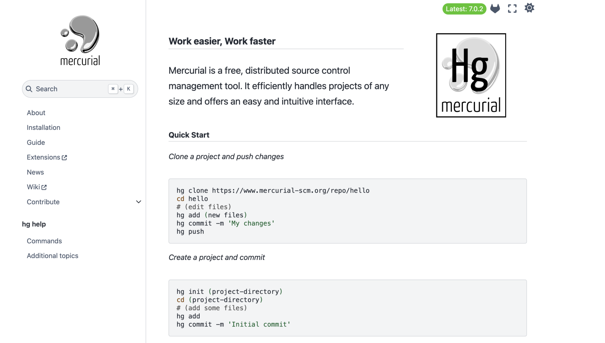Open the Additional topics page
Viewport: 605px width, 343px height.
click(x=53, y=255)
